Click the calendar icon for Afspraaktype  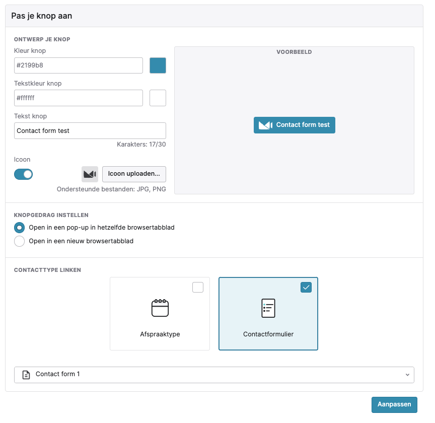pyautogui.click(x=160, y=308)
